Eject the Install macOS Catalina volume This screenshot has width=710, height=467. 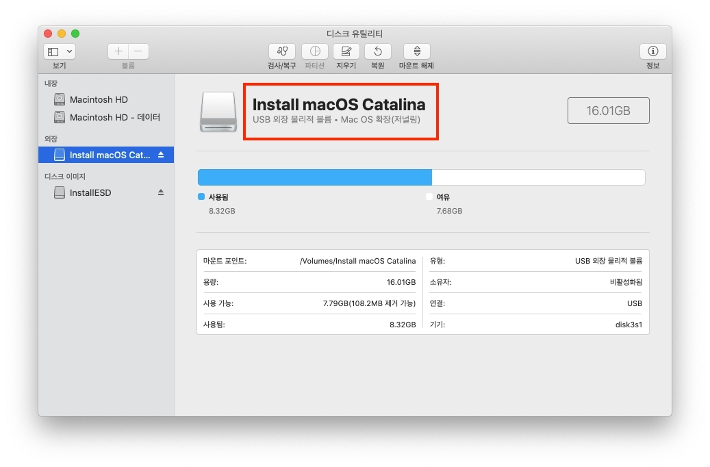[161, 155]
